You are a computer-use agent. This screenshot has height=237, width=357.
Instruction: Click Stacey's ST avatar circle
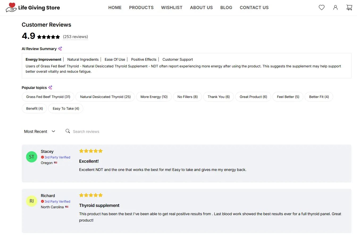tap(32, 157)
